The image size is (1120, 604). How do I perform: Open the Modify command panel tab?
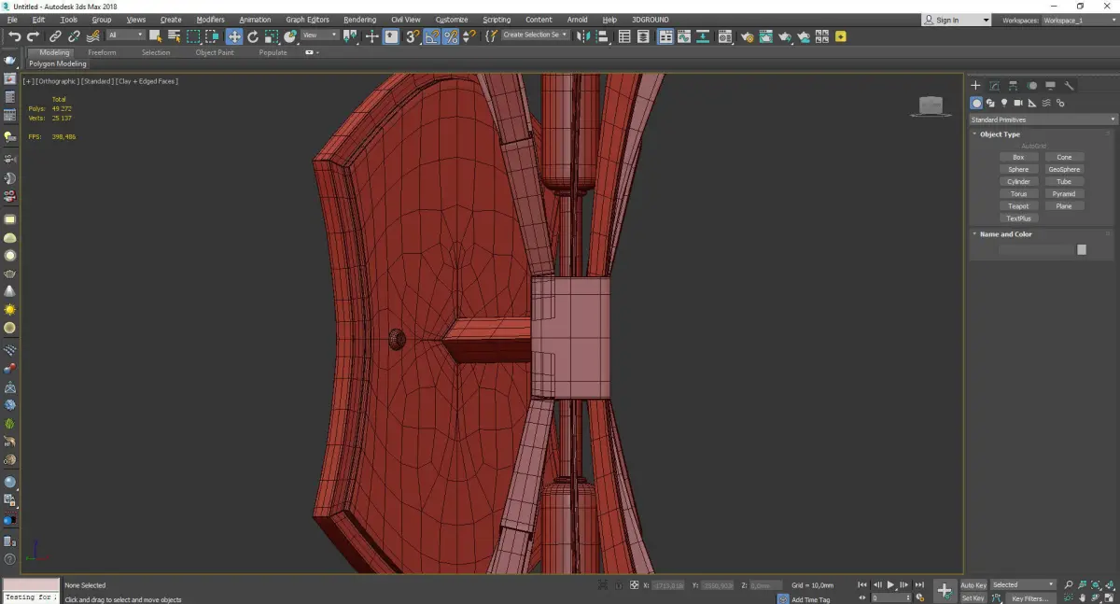[x=995, y=86]
